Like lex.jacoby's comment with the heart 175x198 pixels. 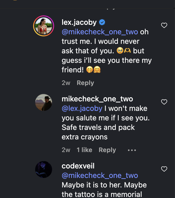[x=164, y=25]
